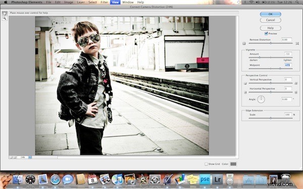Click the Remove Distortion value field

pyautogui.click(x=286, y=39)
